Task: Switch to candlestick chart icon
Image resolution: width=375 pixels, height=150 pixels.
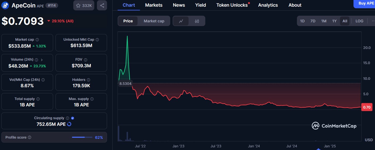Action: [197, 21]
